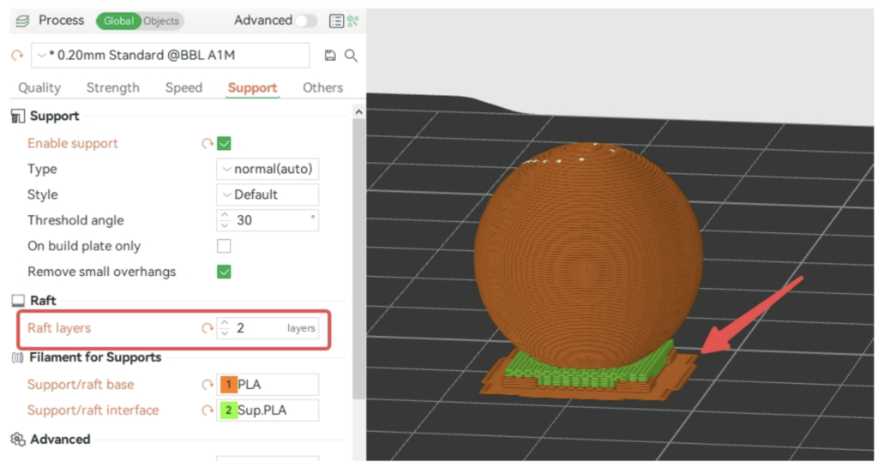Screen dimensions: 878x467
Task: Click the Support/raft interface label
Action: pyautogui.click(x=93, y=410)
